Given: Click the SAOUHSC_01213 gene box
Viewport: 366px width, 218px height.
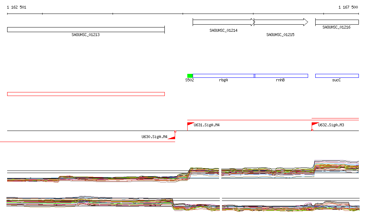Looking at the screenshot, I should [86, 30].
